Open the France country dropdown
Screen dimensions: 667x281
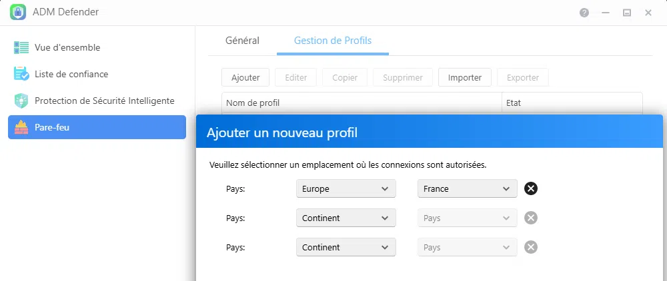(467, 188)
